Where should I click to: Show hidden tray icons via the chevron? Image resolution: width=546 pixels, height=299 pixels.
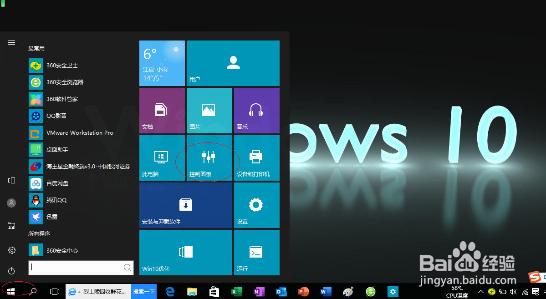tap(481, 292)
